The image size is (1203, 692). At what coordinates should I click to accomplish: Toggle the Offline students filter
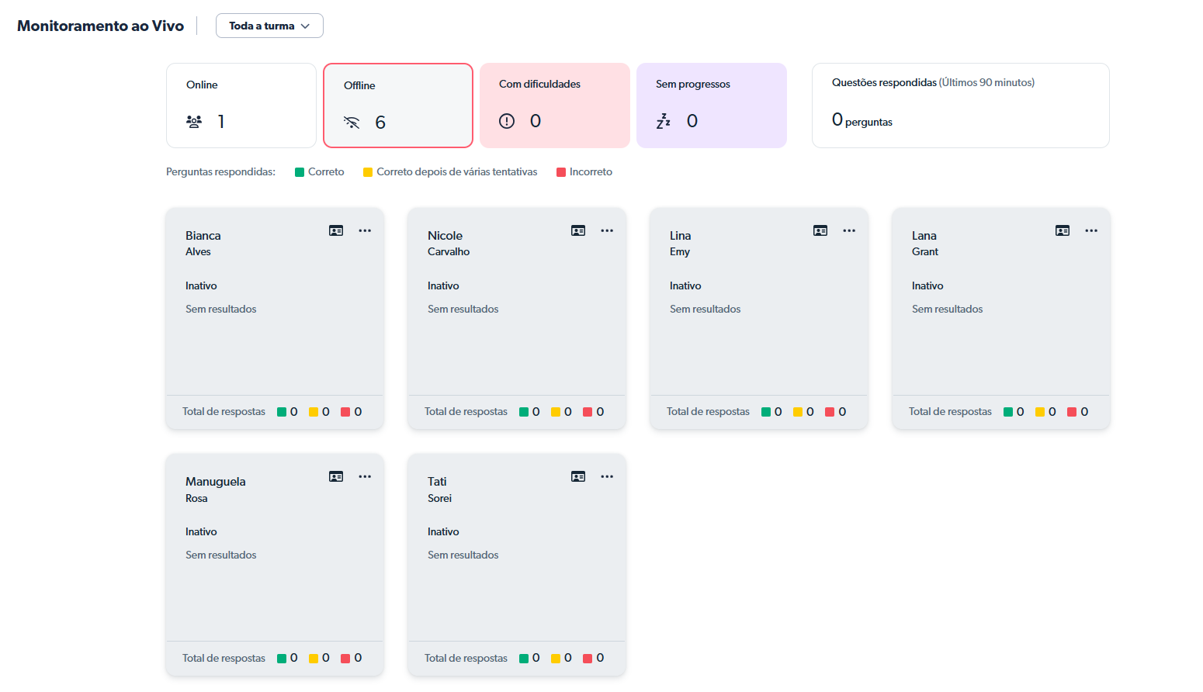coord(398,106)
